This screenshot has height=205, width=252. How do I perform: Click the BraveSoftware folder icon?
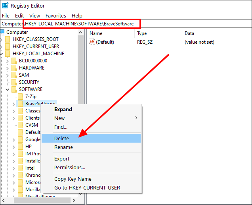(x=20, y=104)
